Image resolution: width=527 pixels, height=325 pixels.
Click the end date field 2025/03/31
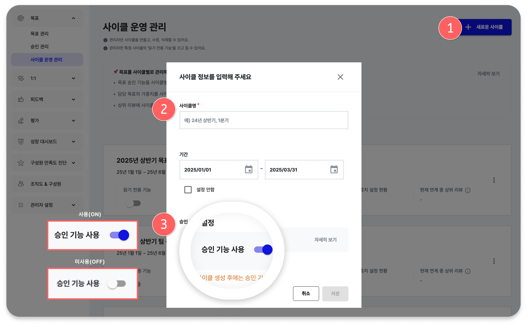pyautogui.click(x=304, y=169)
